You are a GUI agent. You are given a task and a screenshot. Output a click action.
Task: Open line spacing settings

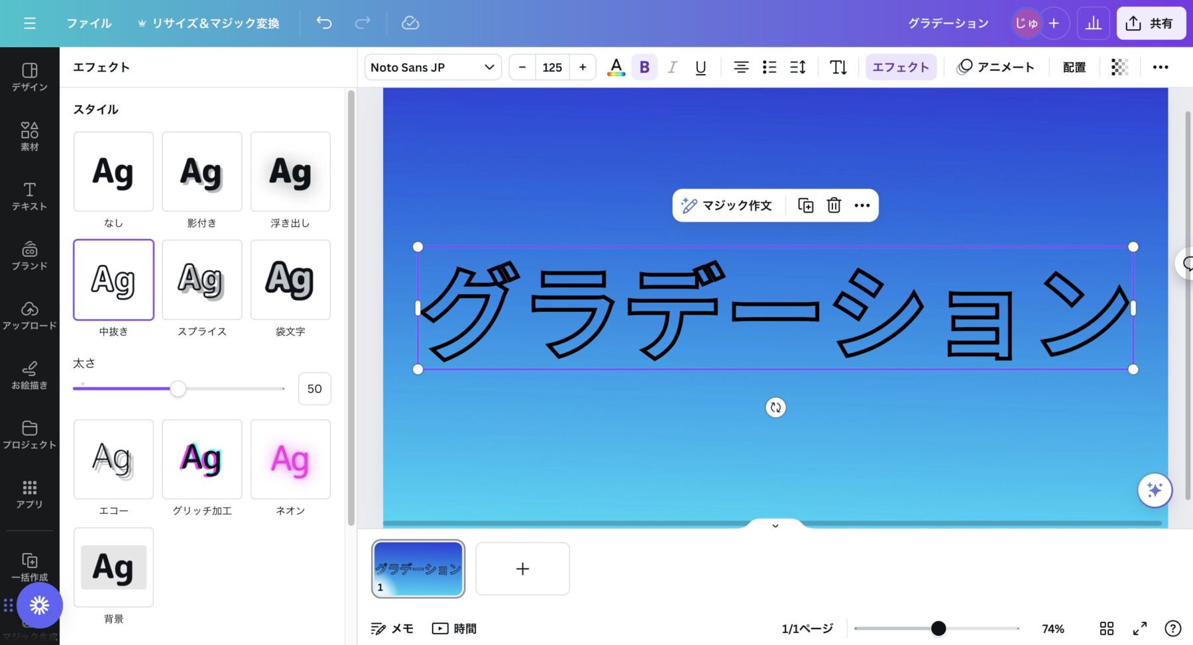point(798,67)
